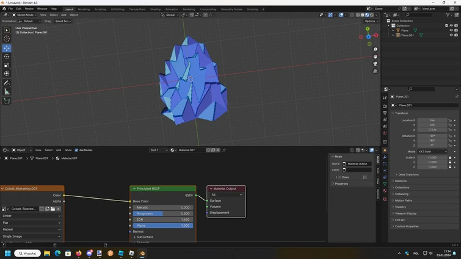Enable the Use Nodes checkbox
Viewport: 461px width, 259px height.
76,150
